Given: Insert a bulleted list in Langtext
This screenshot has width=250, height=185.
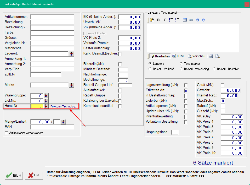Looking at the screenshot, I should 177,20.
